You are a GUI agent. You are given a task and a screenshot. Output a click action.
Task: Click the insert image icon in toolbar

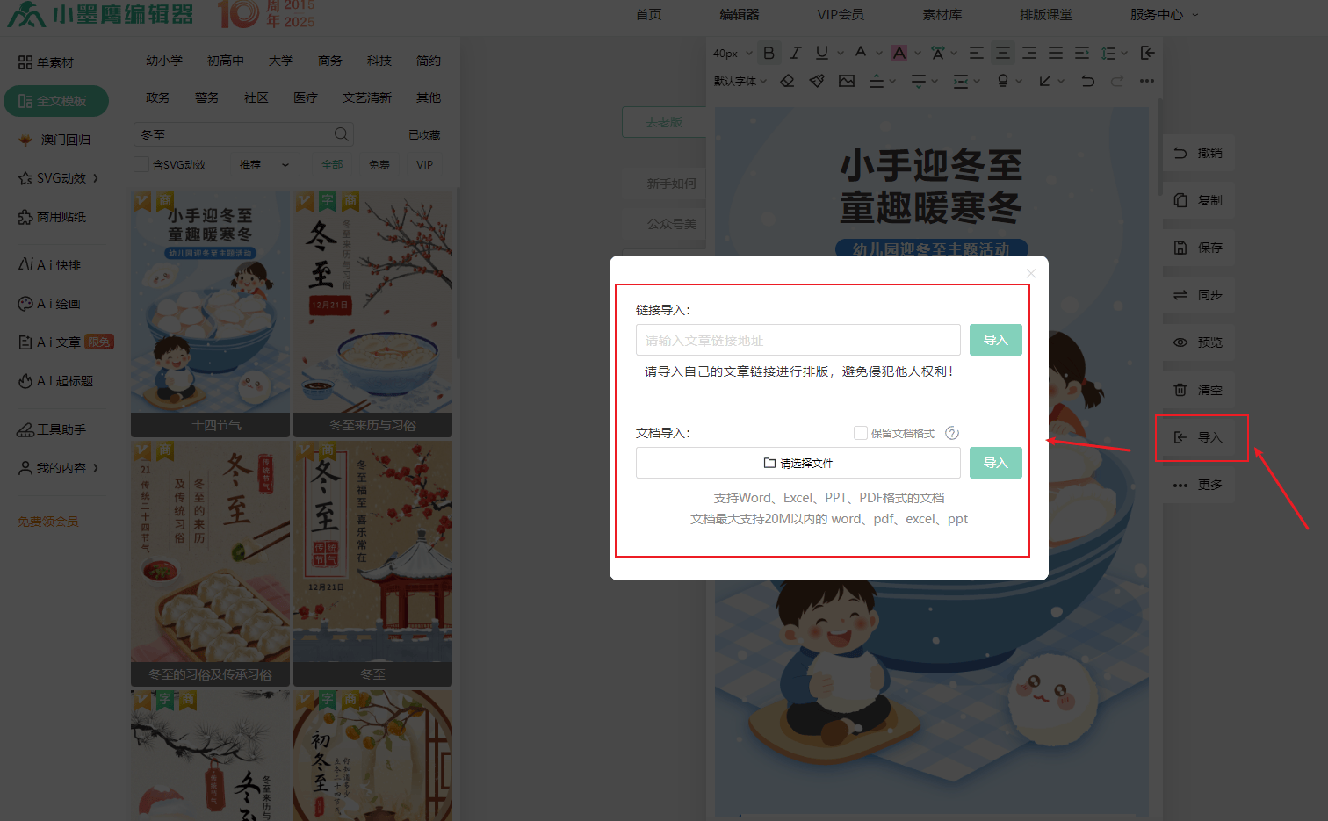pos(847,81)
